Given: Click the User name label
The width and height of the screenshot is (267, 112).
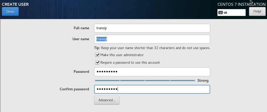Looking at the screenshot, I should 81,39.
